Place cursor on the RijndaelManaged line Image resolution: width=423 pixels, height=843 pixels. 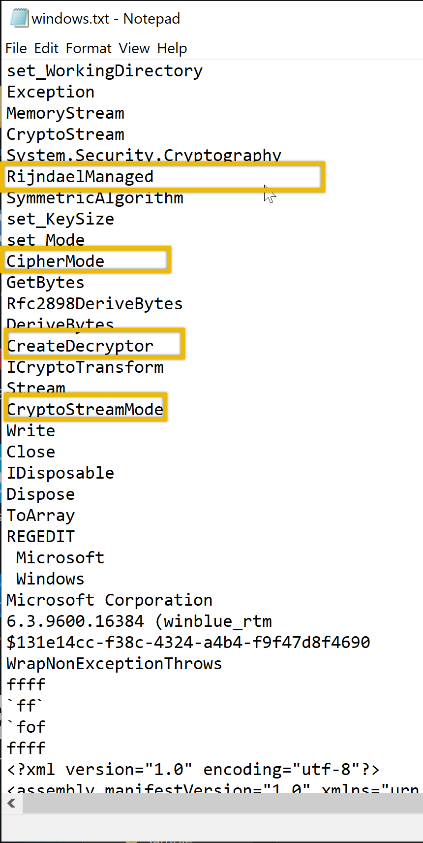[x=80, y=177]
